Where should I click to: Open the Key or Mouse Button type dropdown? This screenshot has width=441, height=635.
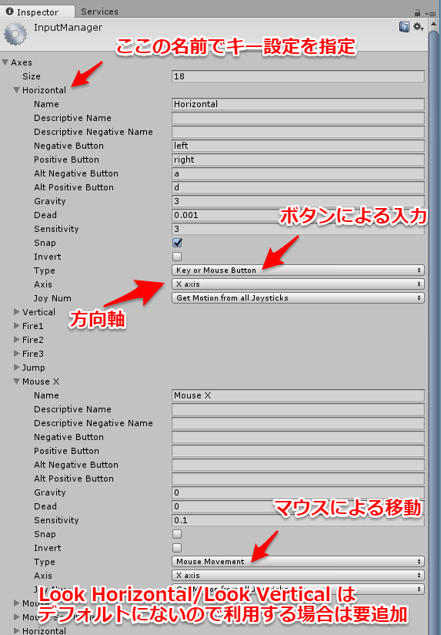298,270
